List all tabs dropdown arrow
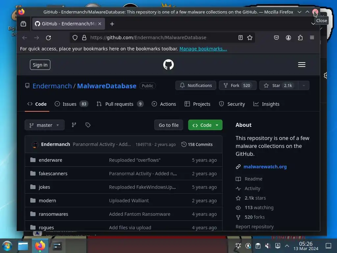 313,24
